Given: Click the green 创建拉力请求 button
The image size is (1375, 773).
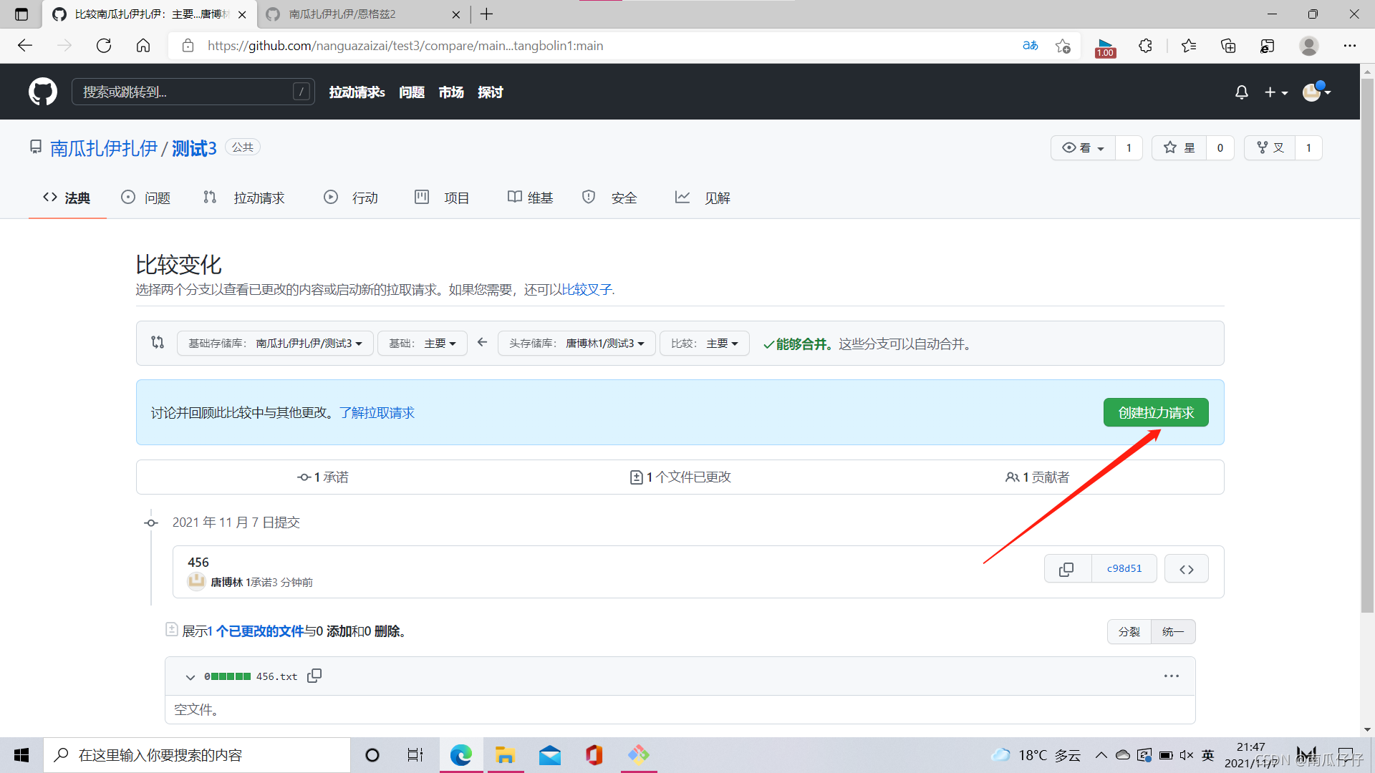Looking at the screenshot, I should click(x=1155, y=412).
